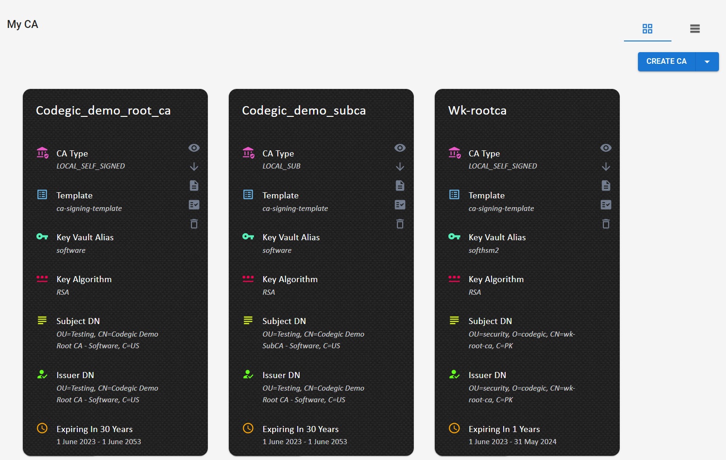The image size is (726, 460).
Task: Switch to list view layout
Action: 695,28
